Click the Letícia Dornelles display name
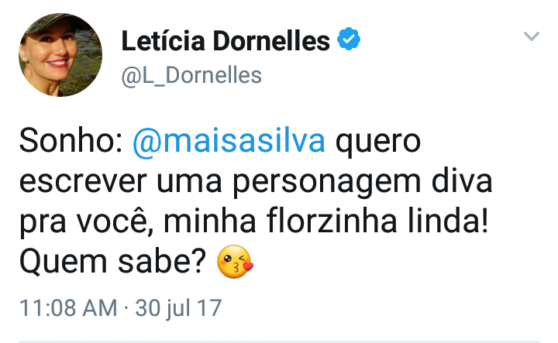Viewport: 558px width, 343px height. pyautogui.click(x=226, y=41)
